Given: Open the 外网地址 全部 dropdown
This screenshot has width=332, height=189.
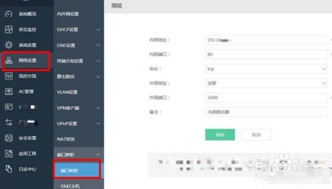Looking at the screenshot, I should pos(267,83).
